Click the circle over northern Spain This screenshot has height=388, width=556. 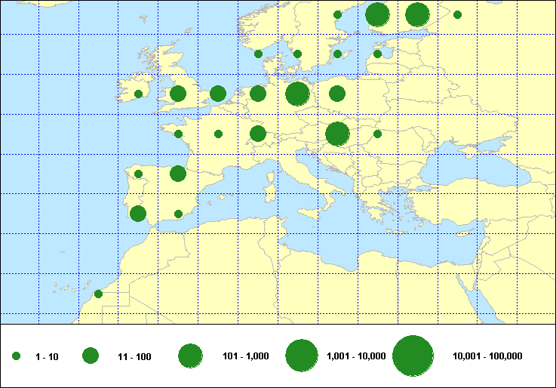click(x=178, y=174)
